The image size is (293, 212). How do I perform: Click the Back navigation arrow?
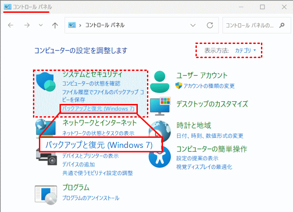click(11, 25)
